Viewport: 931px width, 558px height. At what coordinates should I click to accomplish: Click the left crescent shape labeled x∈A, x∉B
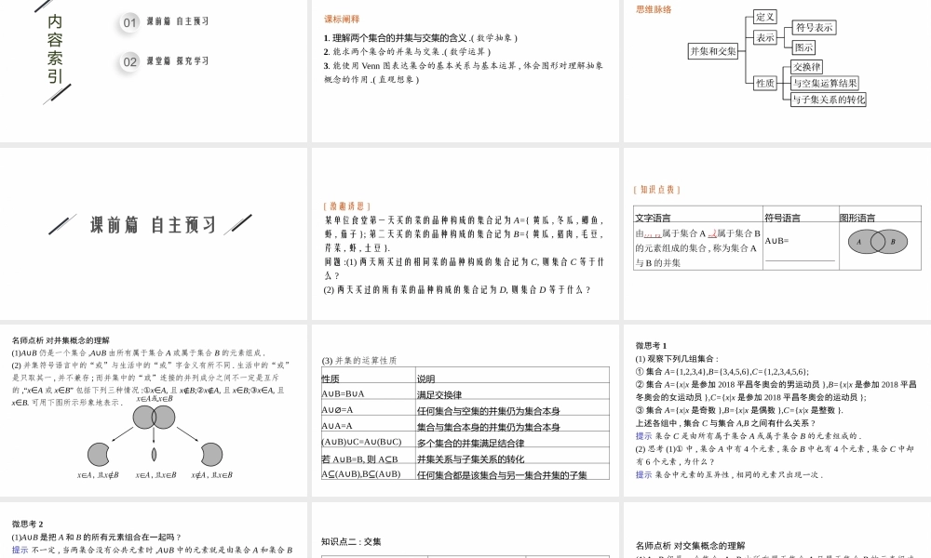(98, 454)
